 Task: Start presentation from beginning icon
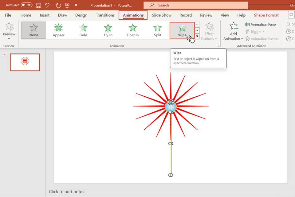[67, 5]
